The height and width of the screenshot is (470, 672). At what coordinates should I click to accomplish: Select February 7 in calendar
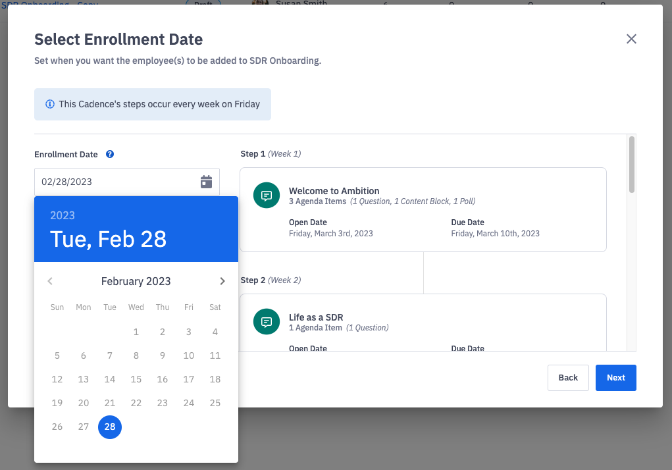coord(110,355)
